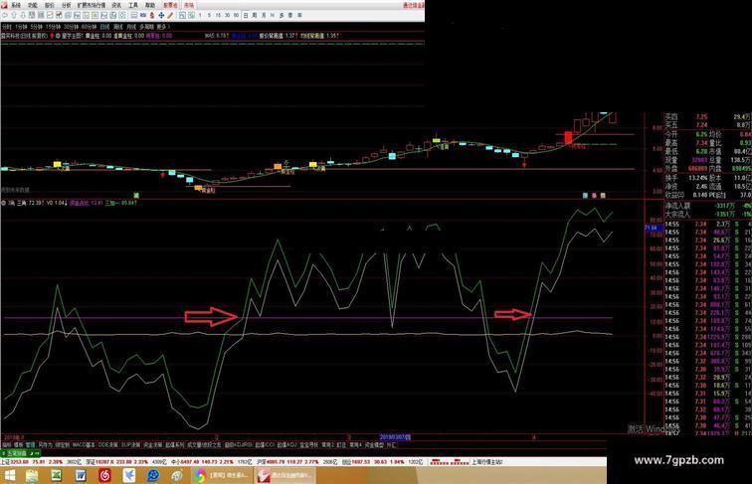This screenshot has width=752, height=484.
Task: Open the red NetEase music taskbar icon
Action: point(104,475)
